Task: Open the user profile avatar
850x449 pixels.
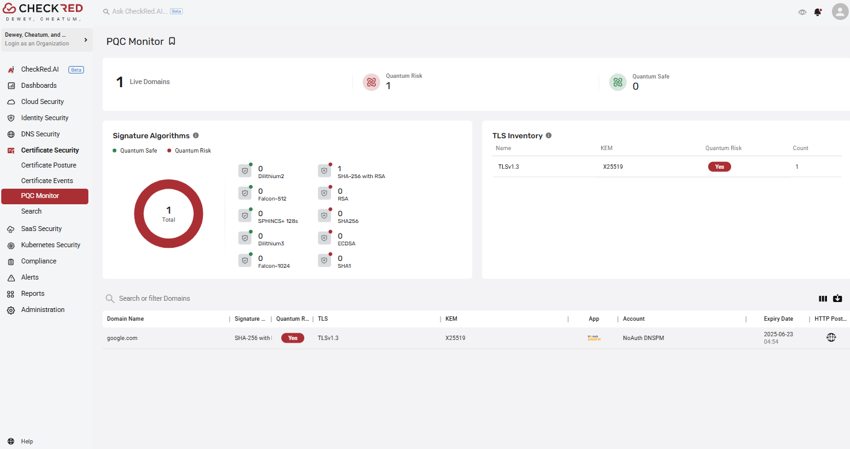Action: [x=839, y=12]
